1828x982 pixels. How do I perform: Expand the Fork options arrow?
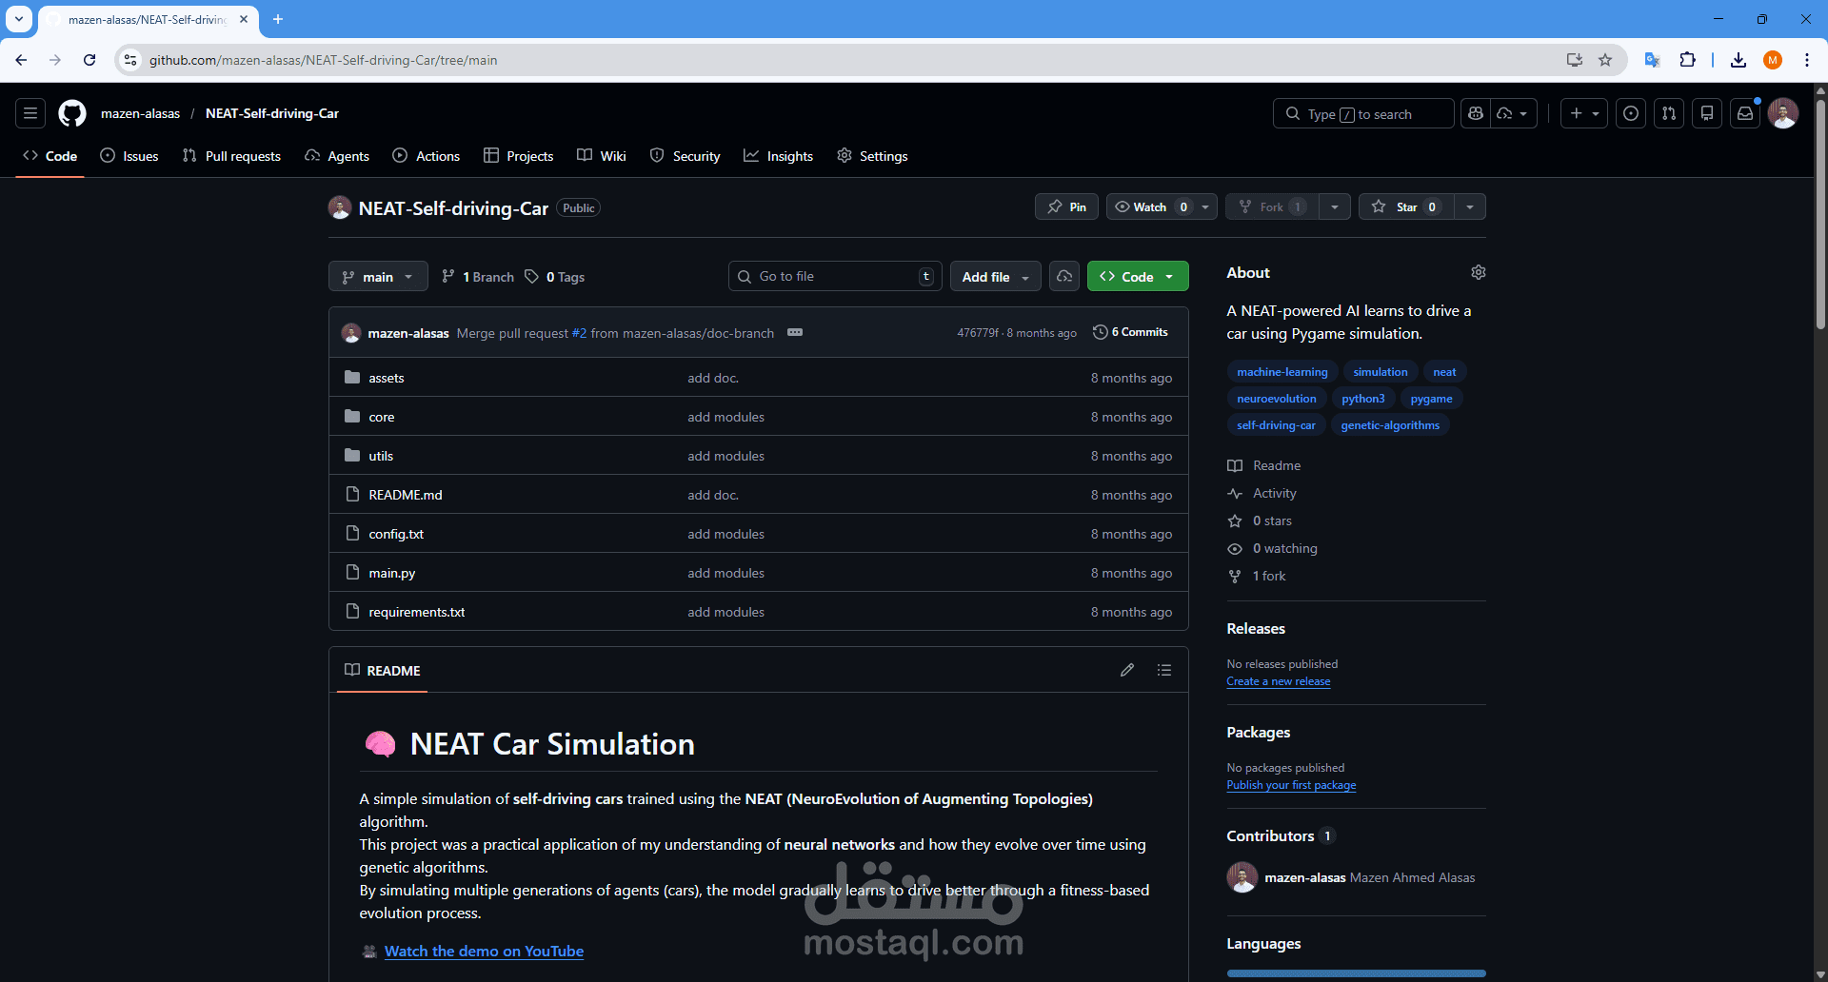pyautogui.click(x=1335, y=206)
